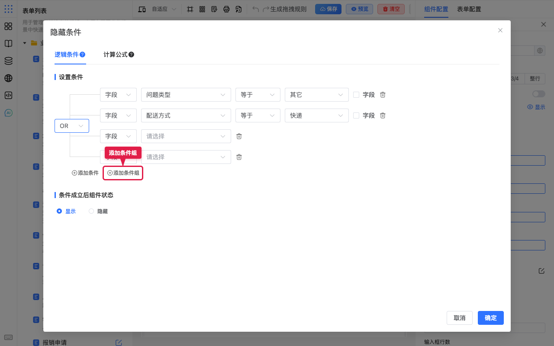554x346 pixels.
Task: Click the globe icon in the left sidebar
Action: coord(8,78)
